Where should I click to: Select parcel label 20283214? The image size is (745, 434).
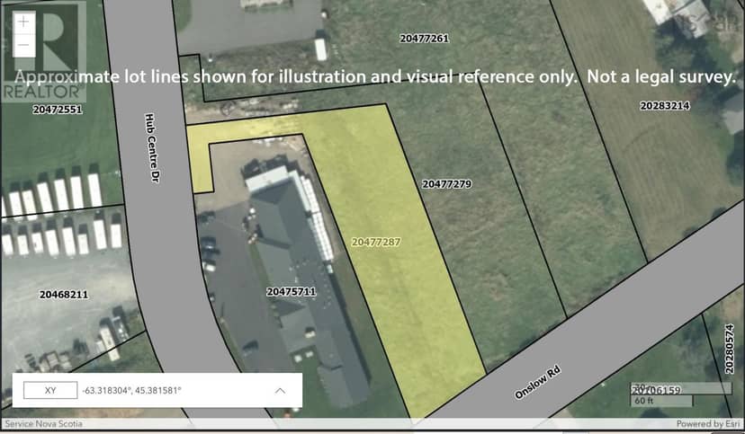click(x=665, y=106)
